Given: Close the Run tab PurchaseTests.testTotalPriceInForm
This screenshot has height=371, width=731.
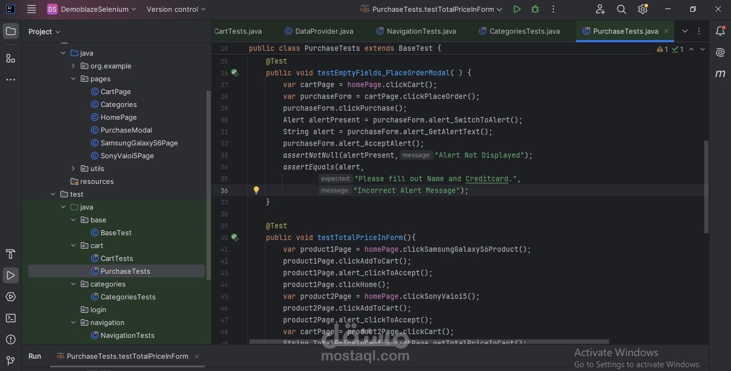Looking at the screenshot, I should [x=197, y=356].
